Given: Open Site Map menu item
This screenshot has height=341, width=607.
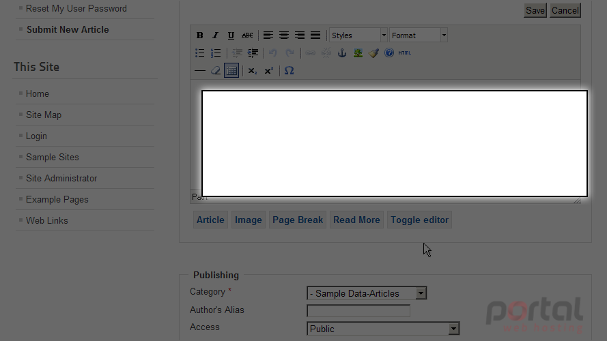Looking at the screenshot, I should tap(44, 115).
